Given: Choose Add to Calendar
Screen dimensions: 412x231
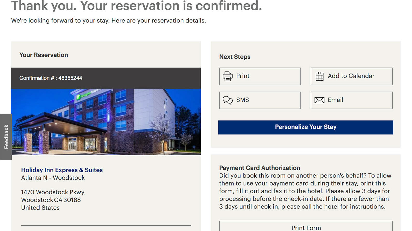Looking at the screenshot, I should click(x=351, y=76).
